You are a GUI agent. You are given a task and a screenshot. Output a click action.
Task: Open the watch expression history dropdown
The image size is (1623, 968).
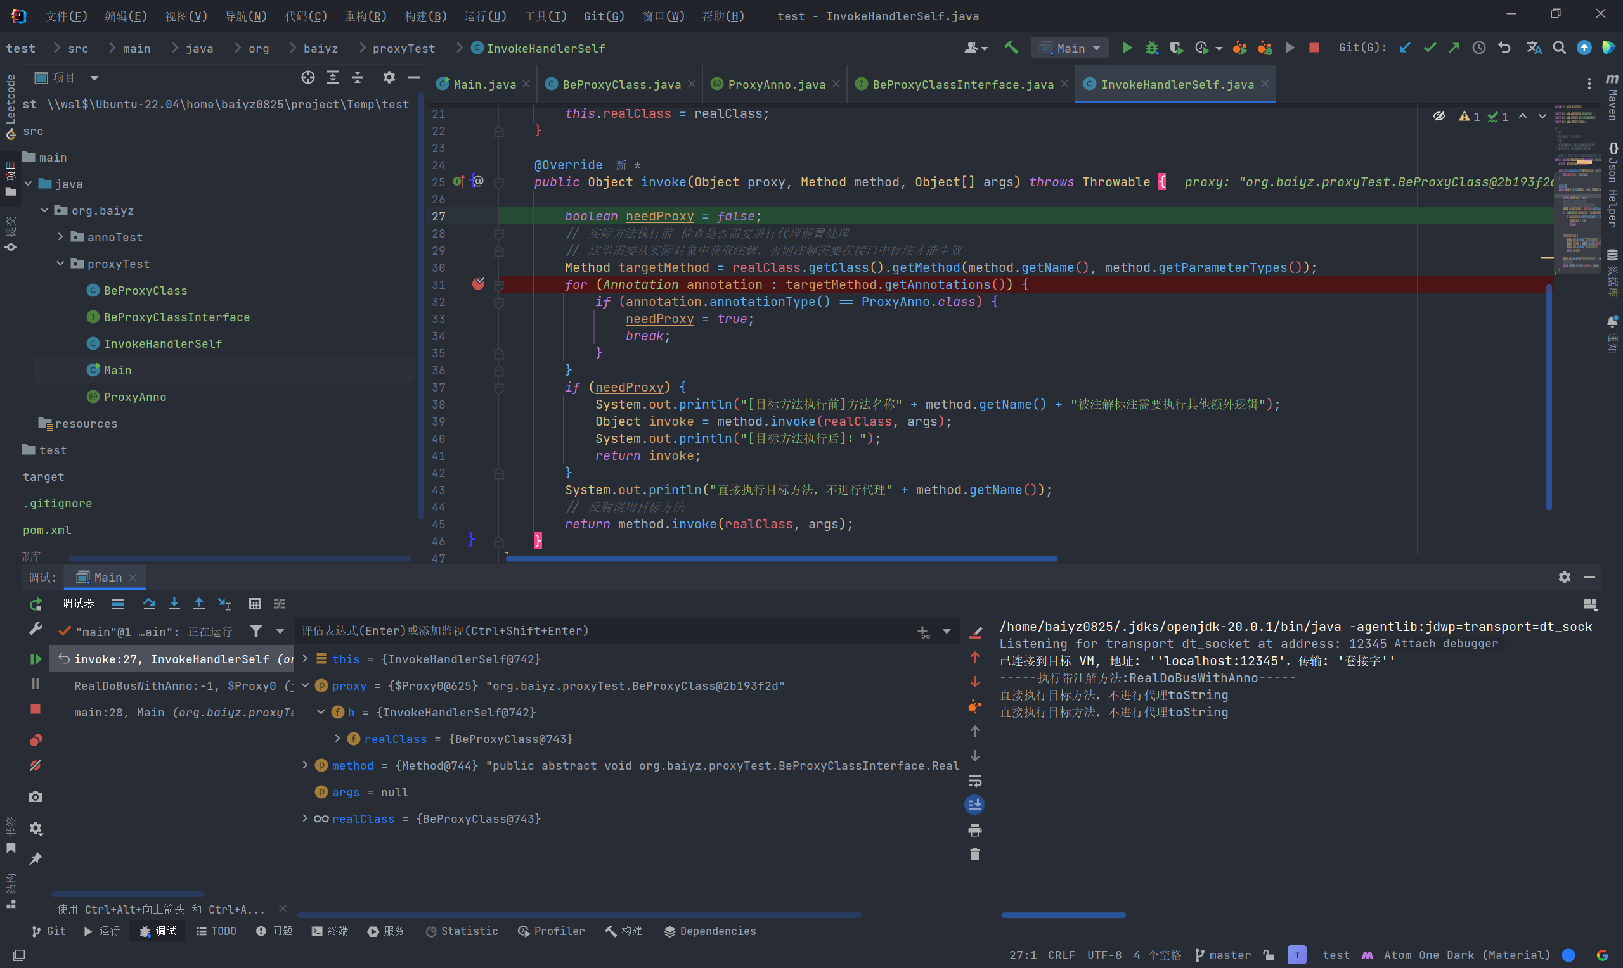(947, 632)
